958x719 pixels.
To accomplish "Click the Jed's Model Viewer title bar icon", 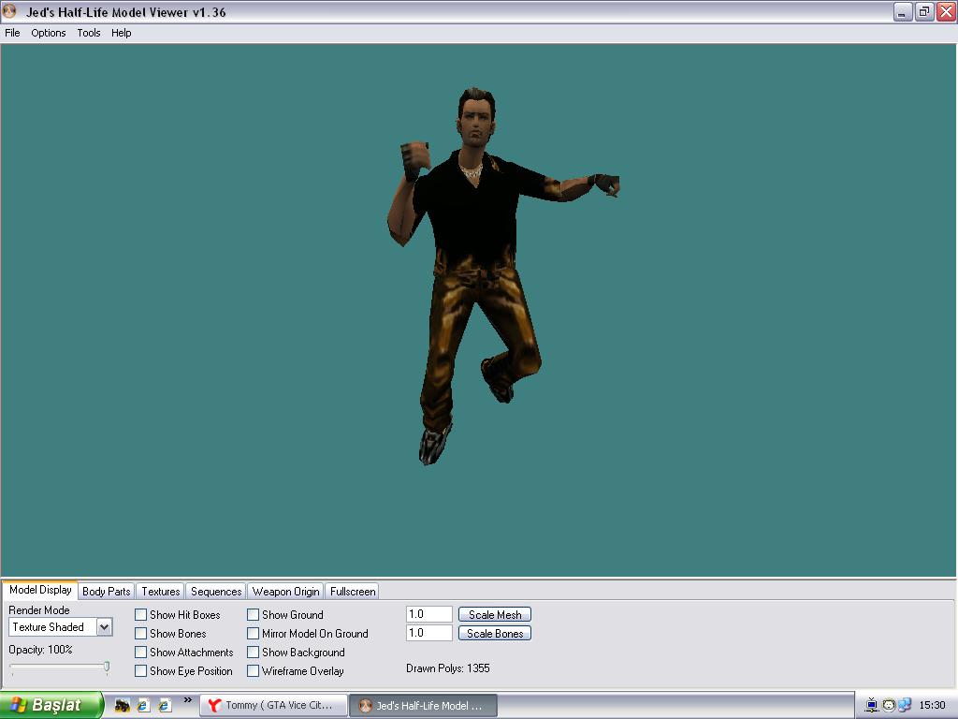I will pyautogui.click(x=10, y=12).
